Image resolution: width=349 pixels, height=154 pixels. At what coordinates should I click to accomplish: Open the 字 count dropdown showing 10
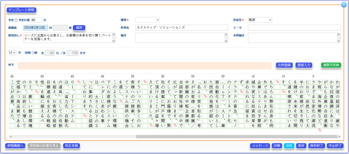click(x=12, y=53)
